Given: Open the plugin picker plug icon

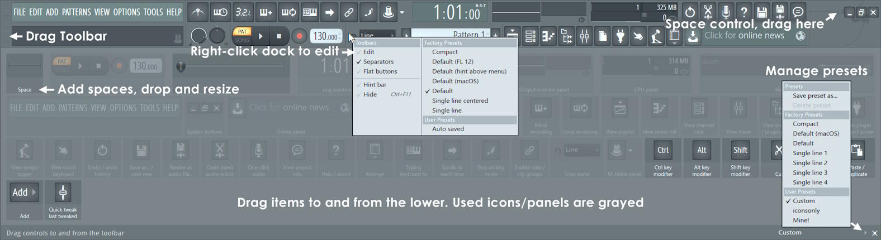Looking at the screenshot, I should coord(621,36).
